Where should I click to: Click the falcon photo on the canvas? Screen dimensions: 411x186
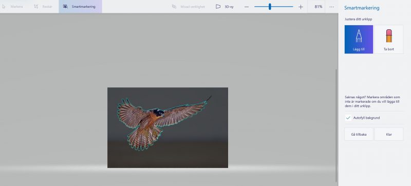click(168, 127)
